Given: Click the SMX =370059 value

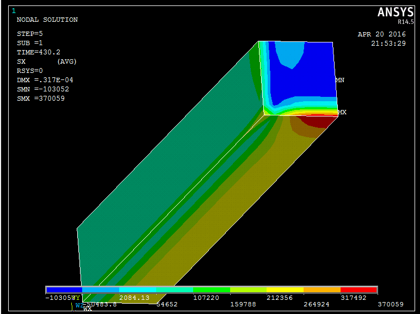Looking at the screenshot, I should coord(41,98).
